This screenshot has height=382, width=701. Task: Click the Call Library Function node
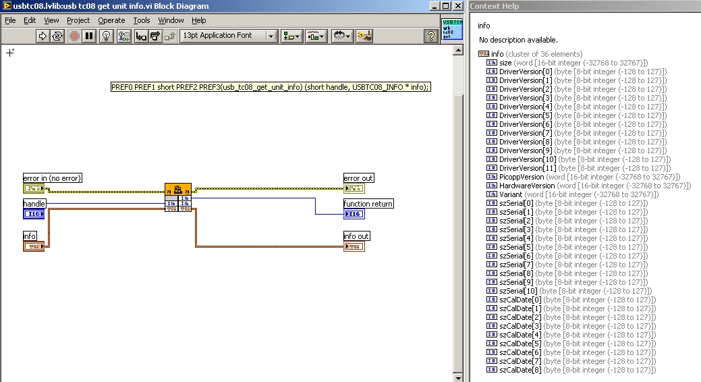pyautogui.click(x=177, y=190)
